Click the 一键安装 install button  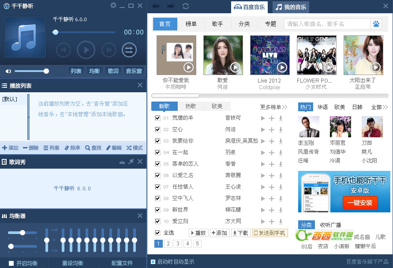(x=360, y=203)
